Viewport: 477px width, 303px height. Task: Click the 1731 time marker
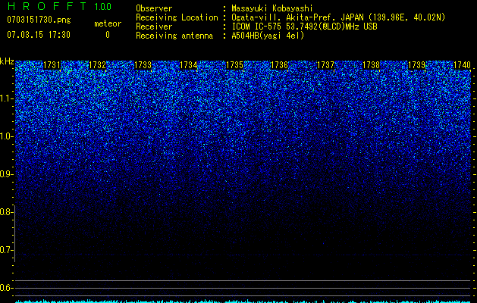click(x=52, y=65)
